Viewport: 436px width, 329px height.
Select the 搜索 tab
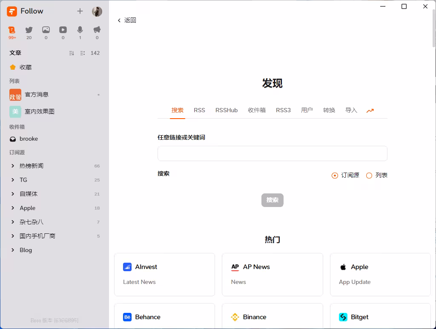(178, 110)
